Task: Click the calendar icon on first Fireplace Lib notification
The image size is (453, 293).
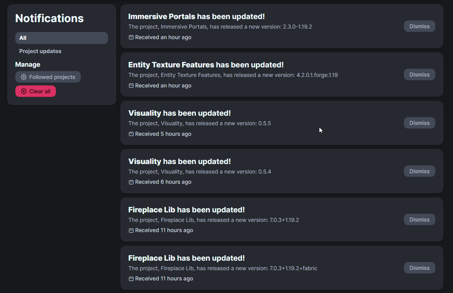Action: click(131, 230)
